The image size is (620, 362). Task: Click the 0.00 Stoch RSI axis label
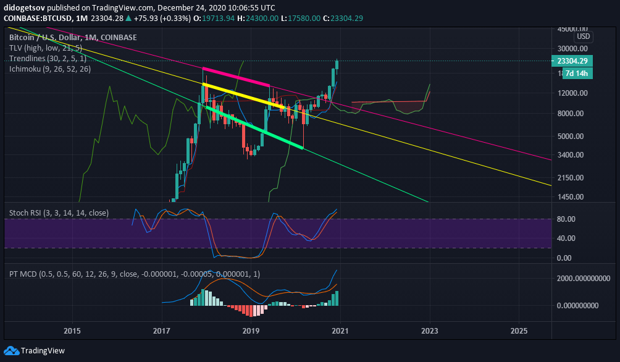(x=564, y=258)
